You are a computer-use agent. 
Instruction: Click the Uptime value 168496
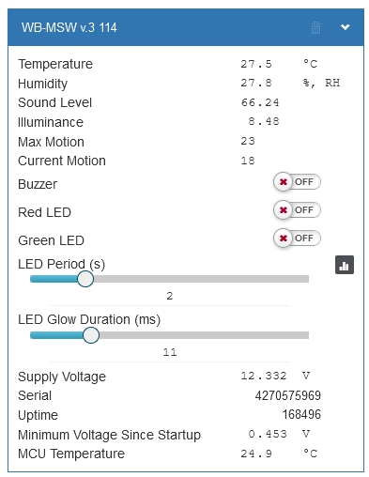pos(301,414)
